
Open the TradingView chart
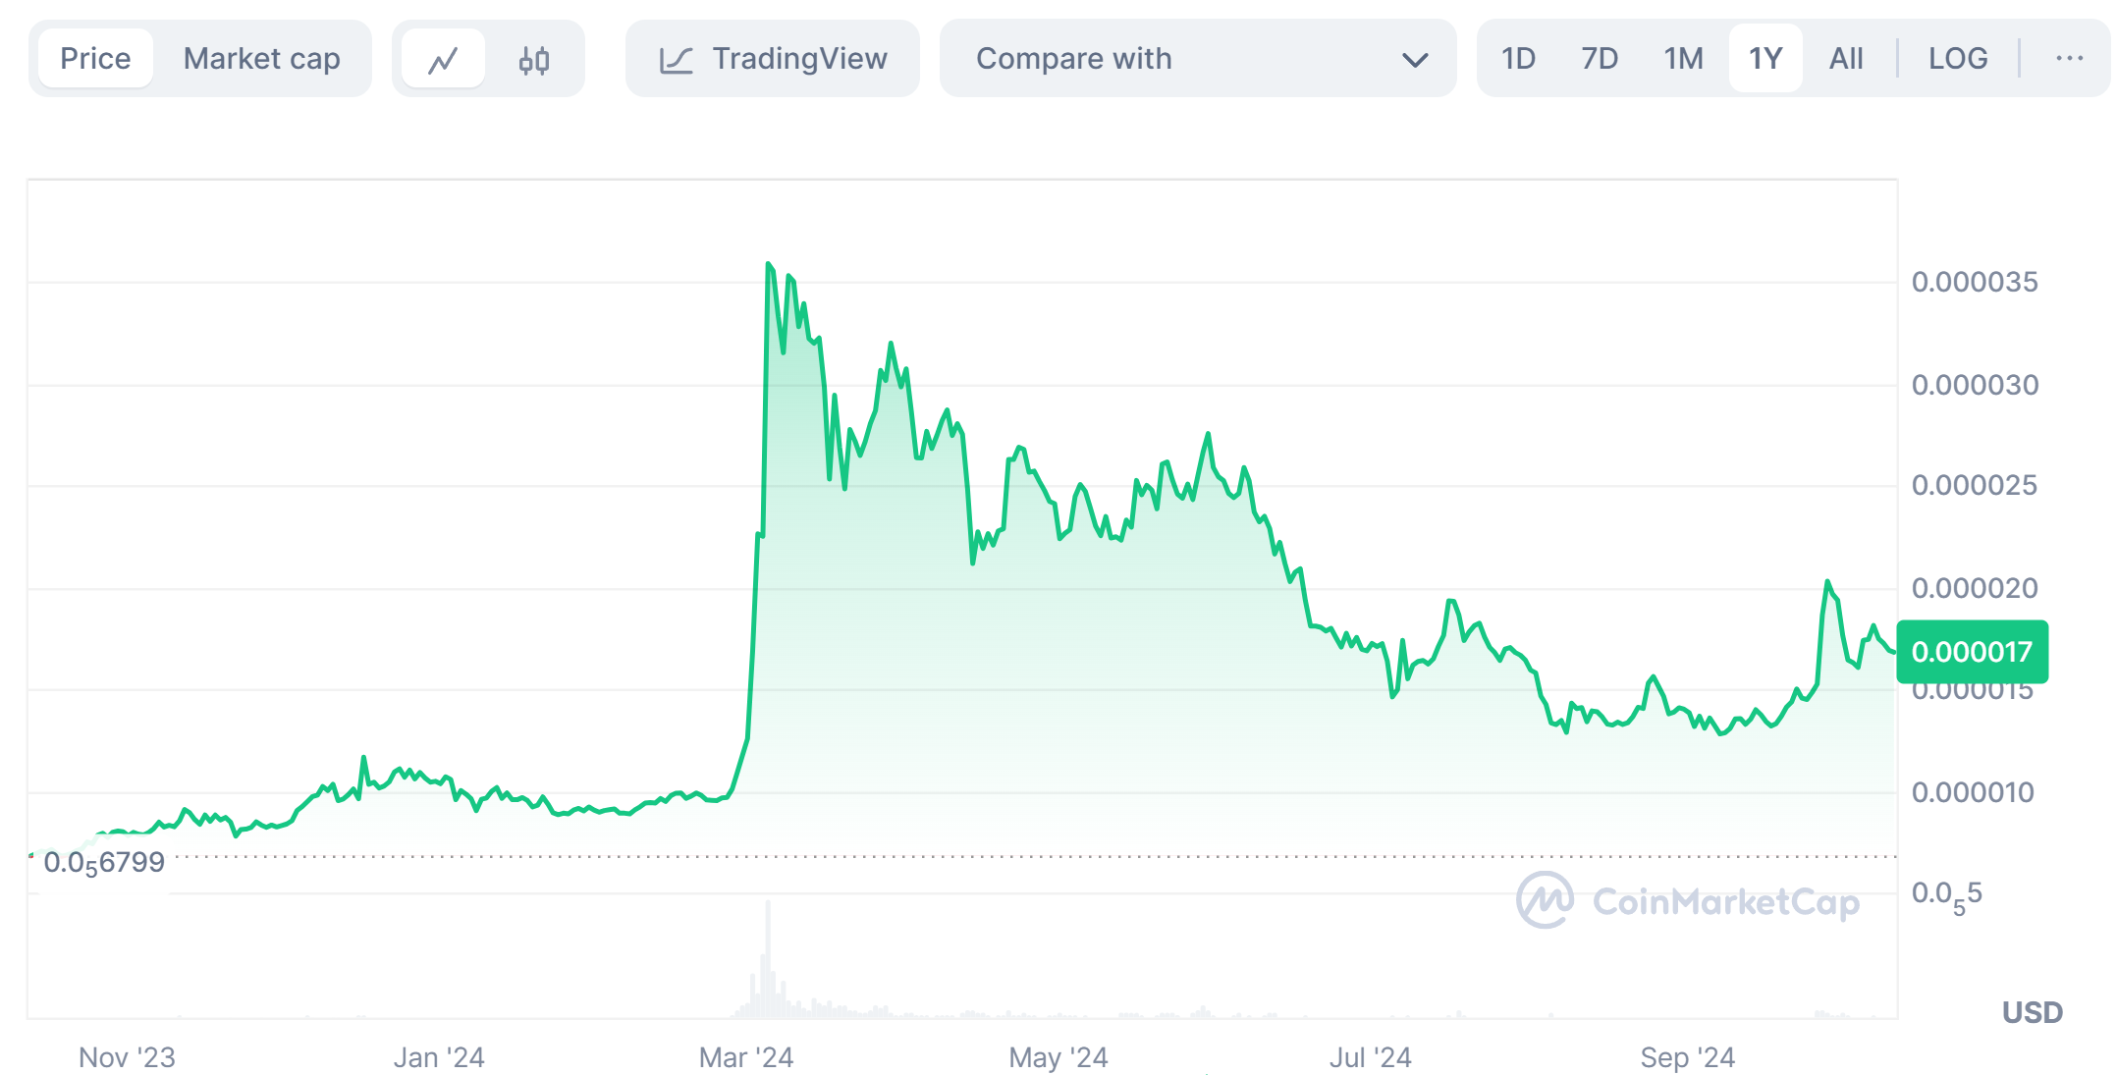click(x=773, y=59)
